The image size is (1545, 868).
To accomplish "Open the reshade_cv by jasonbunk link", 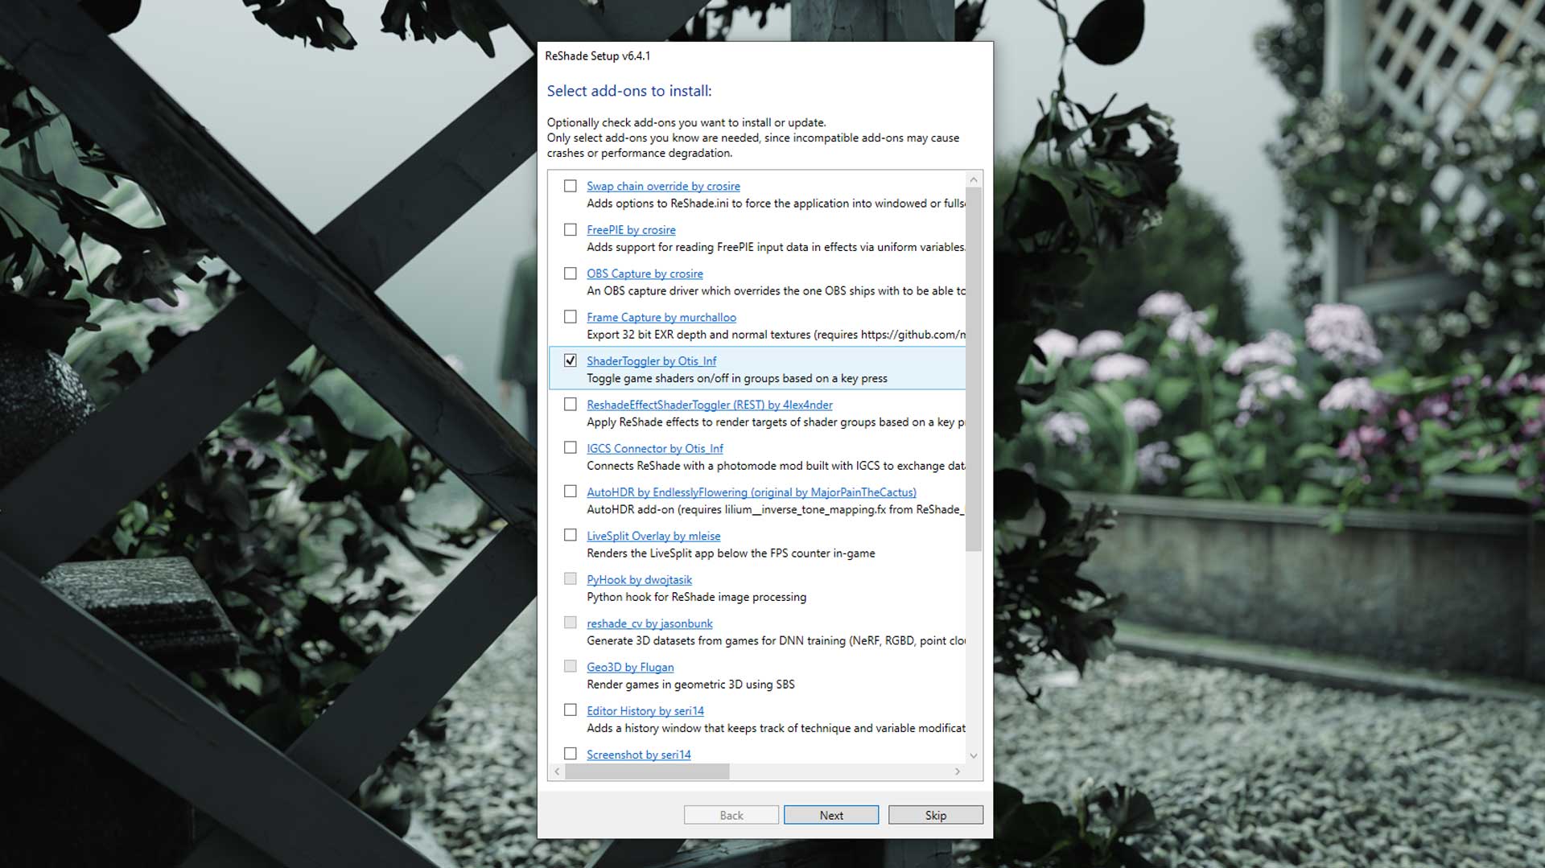I will coord(649,623).
